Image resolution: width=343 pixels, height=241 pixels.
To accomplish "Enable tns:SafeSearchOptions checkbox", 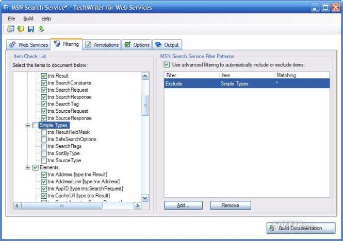I will tap(44, 139).
